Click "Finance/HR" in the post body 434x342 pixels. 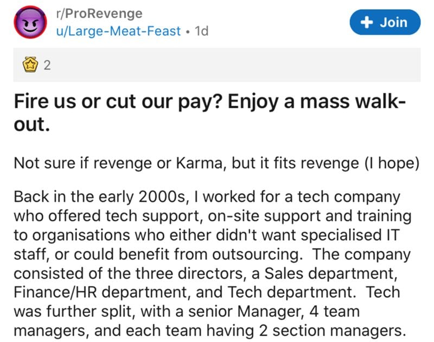(x=55, y=293)
